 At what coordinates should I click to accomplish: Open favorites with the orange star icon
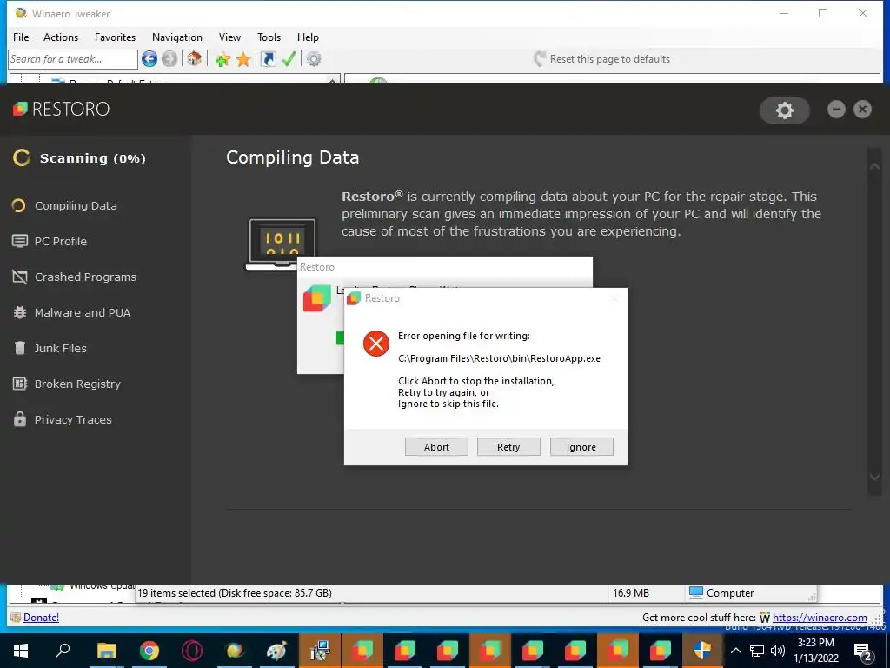[x=243, y=59]
